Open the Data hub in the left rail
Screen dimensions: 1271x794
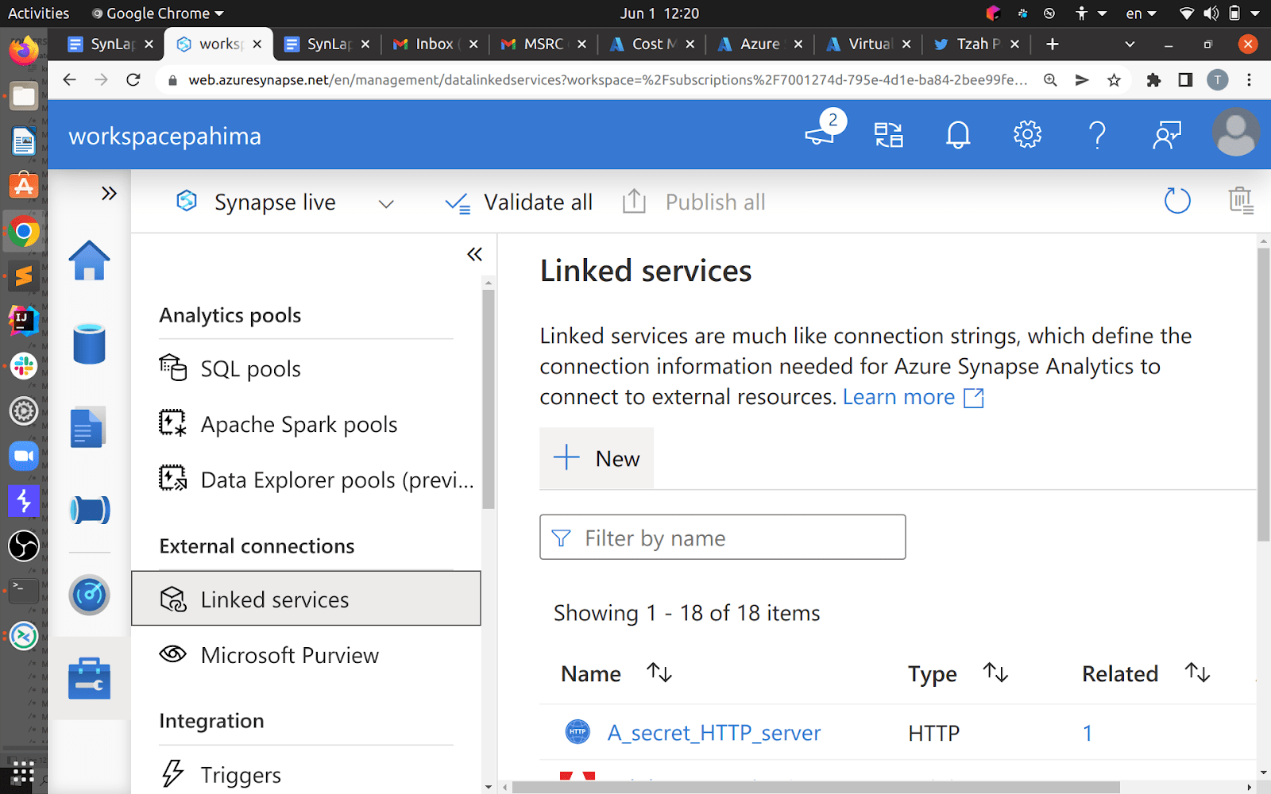pos(89,343)
